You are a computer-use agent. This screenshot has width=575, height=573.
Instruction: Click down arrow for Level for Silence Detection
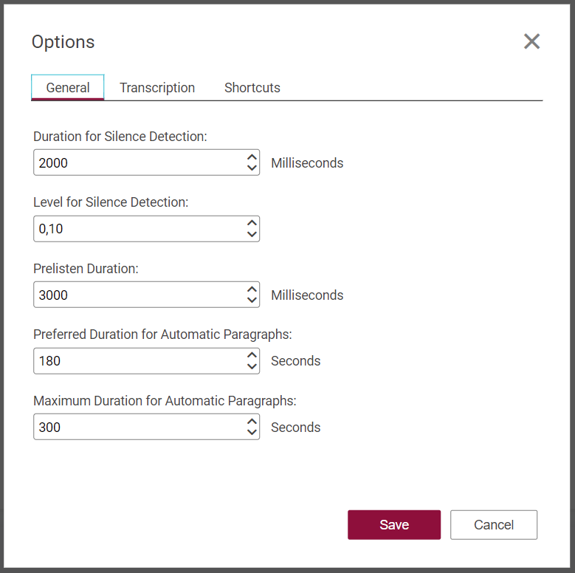click(252, 235)
